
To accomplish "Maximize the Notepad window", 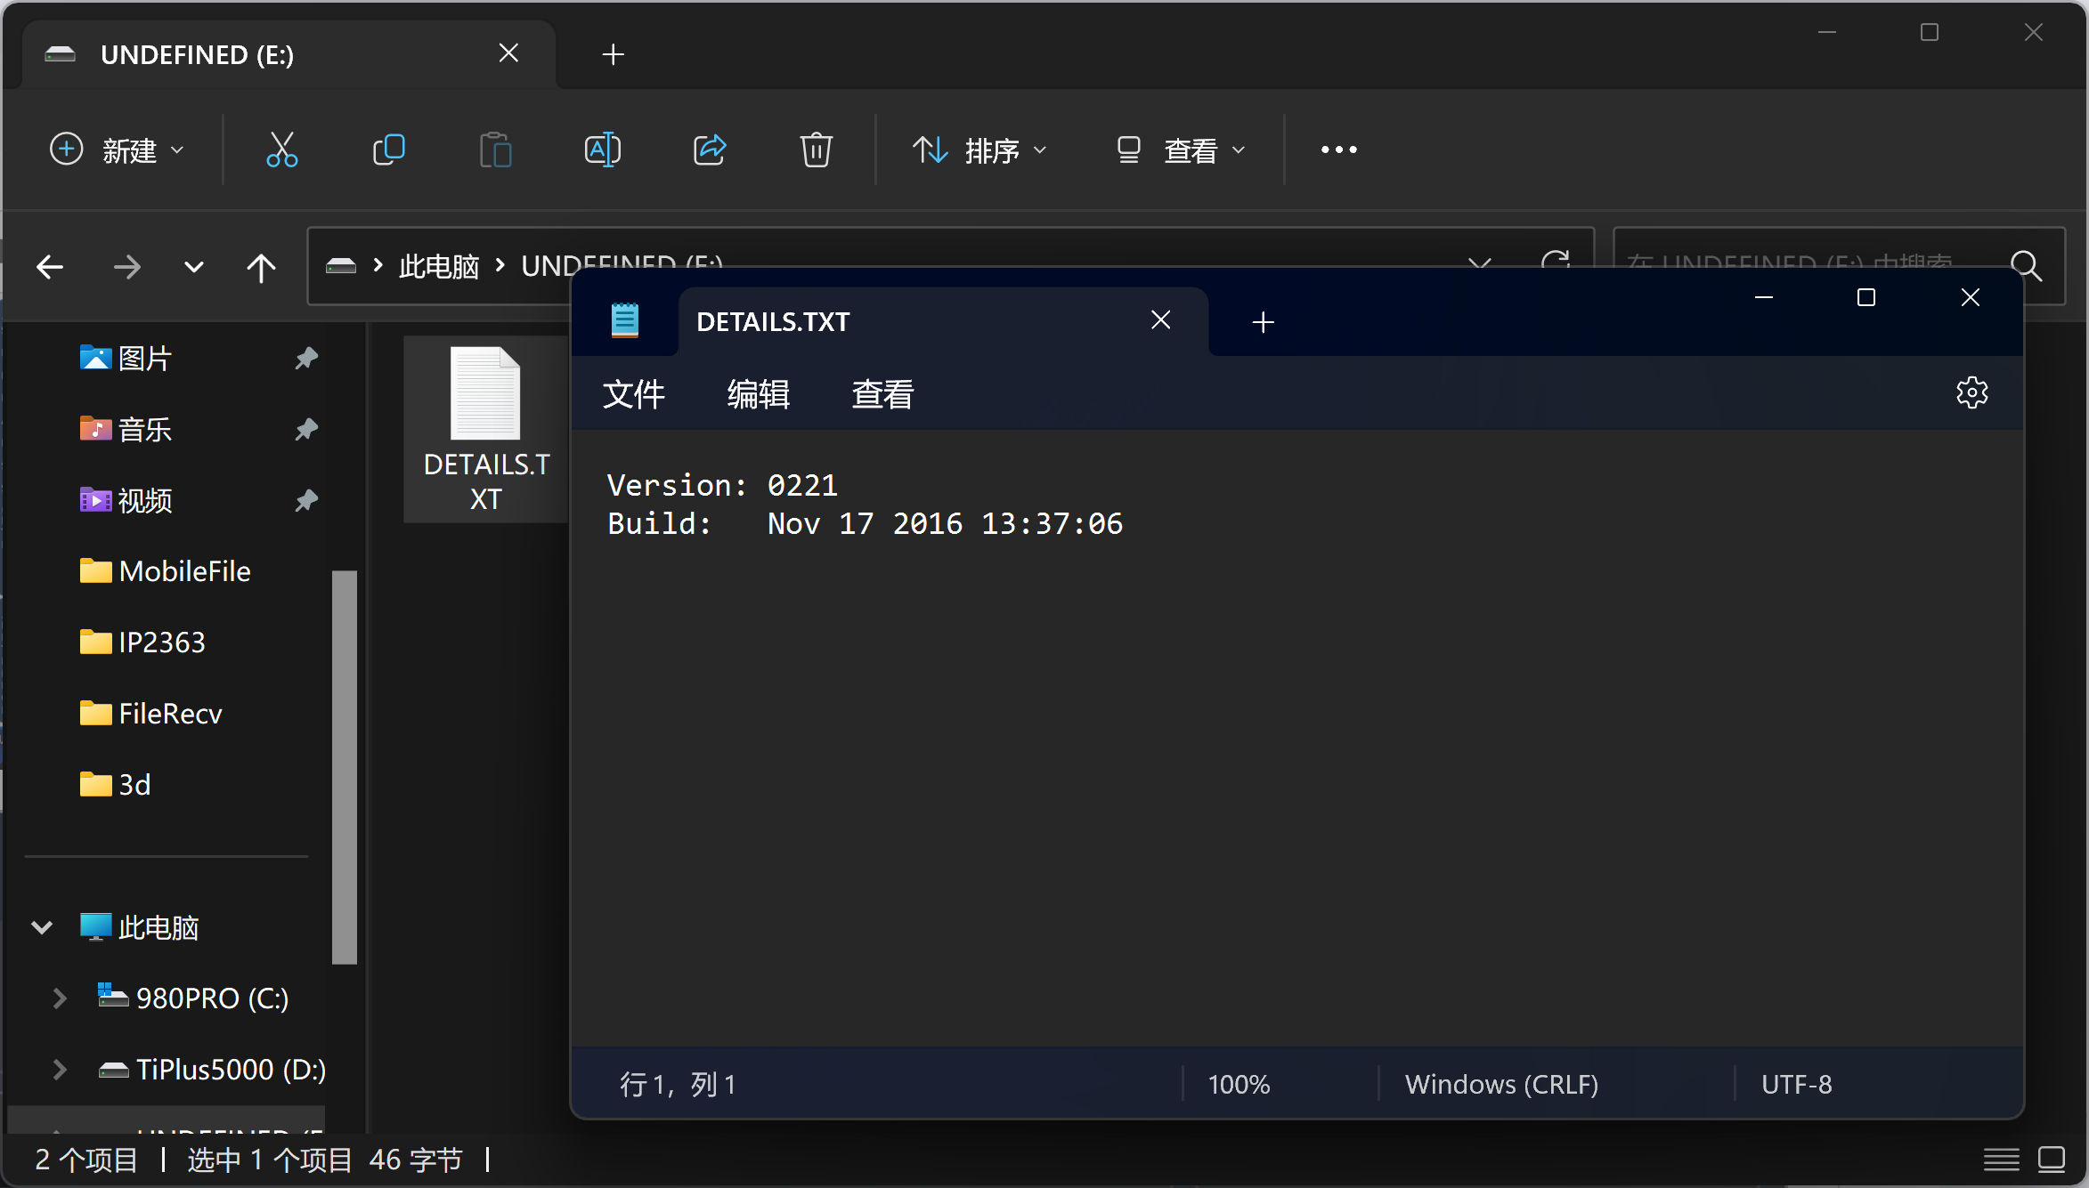I will 1866,297.
